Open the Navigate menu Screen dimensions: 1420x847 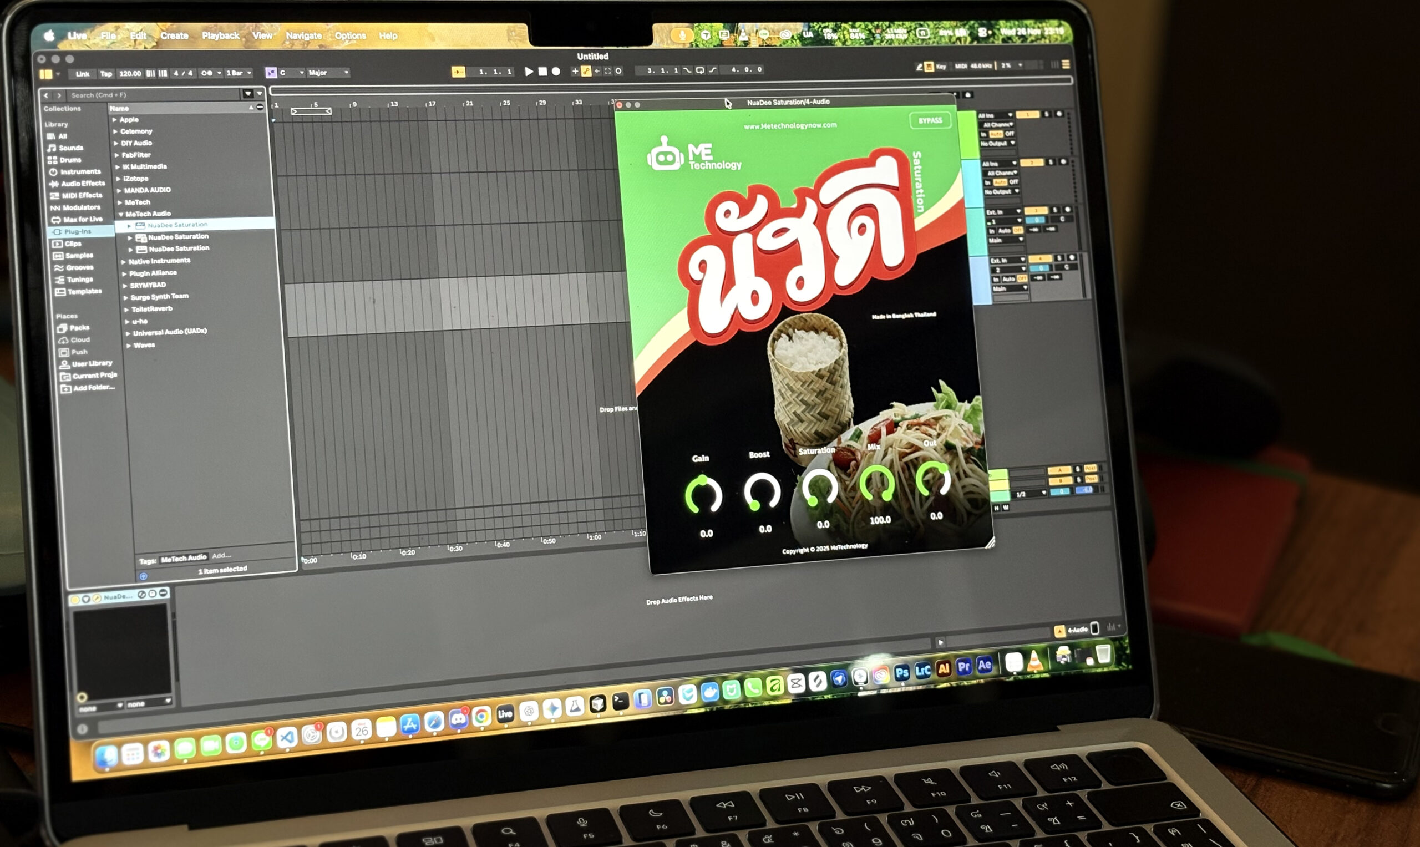click(x=303, y=35)
